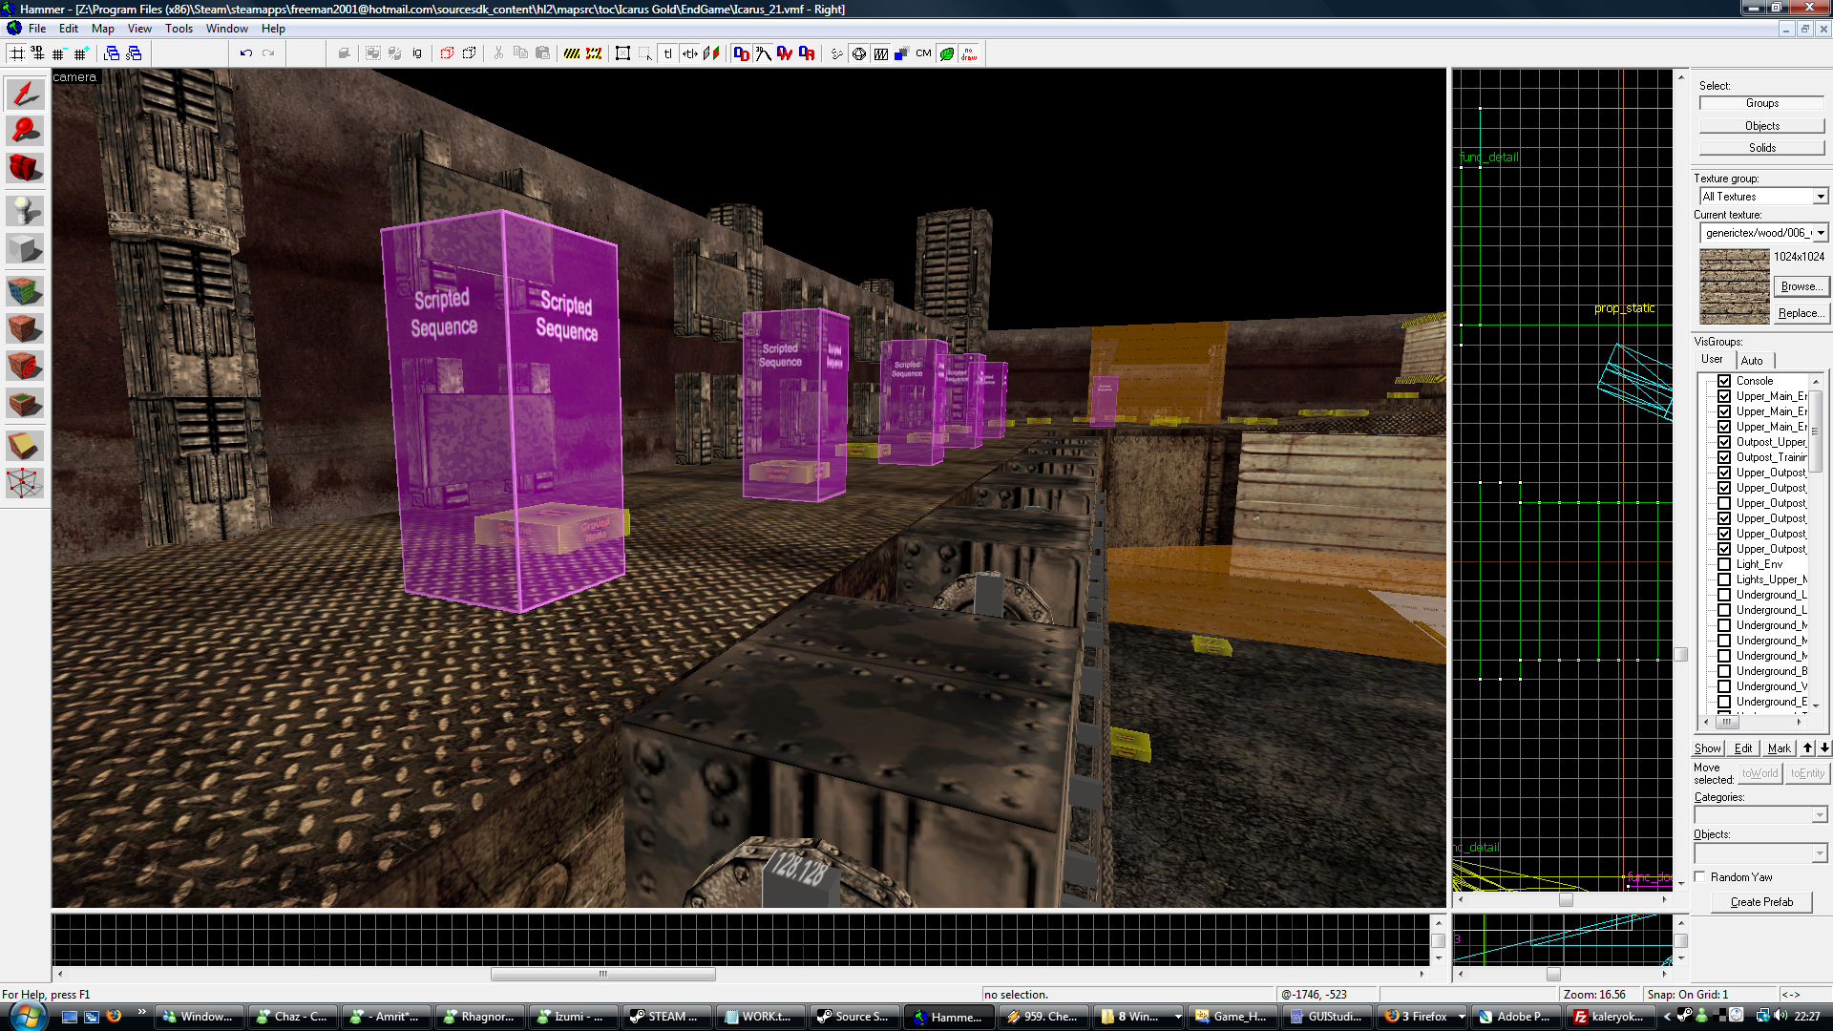Click the Solids select button
1833x1031 pixels.
(x=1762, y=148)
